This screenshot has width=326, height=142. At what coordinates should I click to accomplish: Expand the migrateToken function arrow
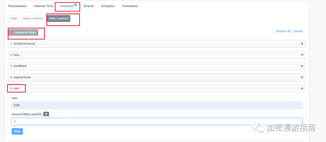point(302,77)
